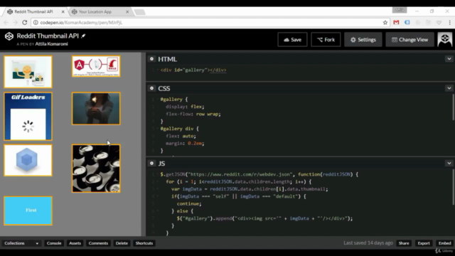
Task: Select the cyan First thumbnail
Action: pyautogui.click(x=28, y=210)
